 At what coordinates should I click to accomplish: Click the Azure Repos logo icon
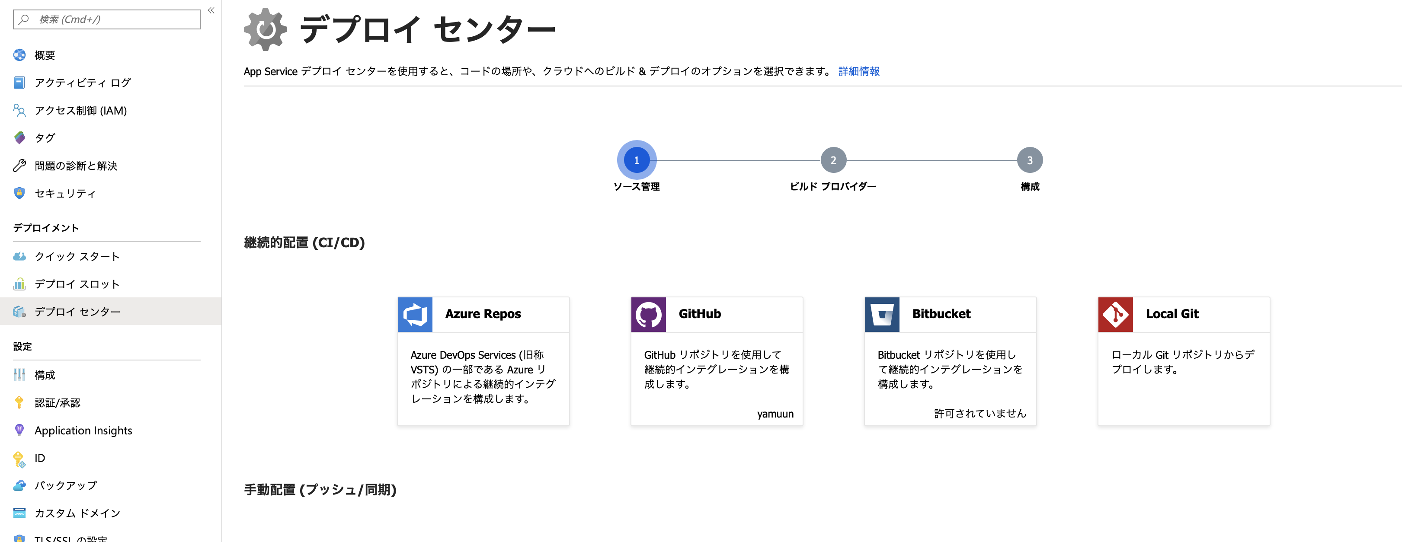[x=415, y=315]
